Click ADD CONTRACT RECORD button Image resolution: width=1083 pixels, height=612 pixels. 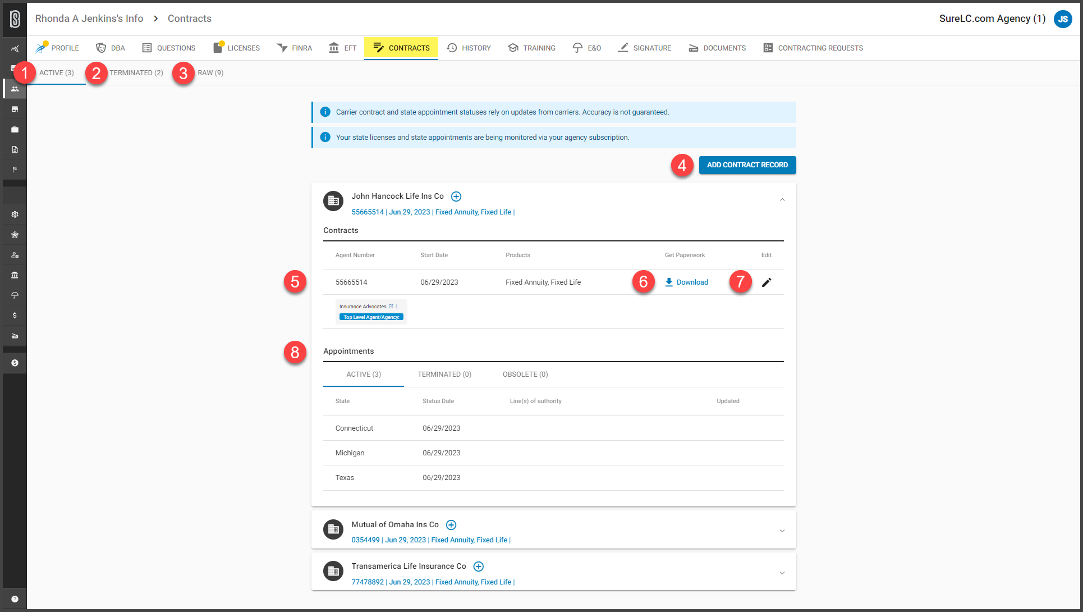(747, 165)
